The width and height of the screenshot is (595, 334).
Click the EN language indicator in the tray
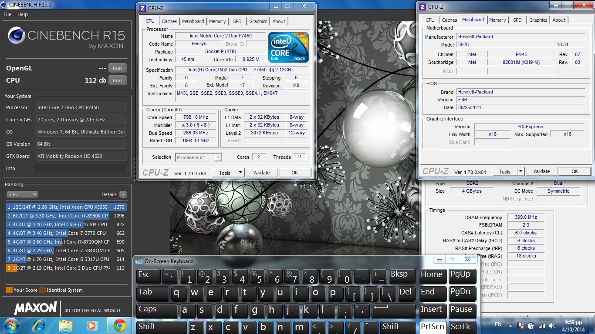[x=498, y=325]
